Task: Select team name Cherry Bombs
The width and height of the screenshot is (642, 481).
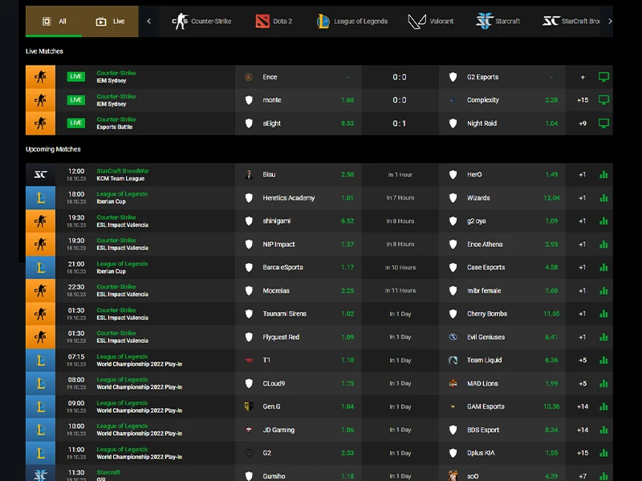Action: (487, 313)
